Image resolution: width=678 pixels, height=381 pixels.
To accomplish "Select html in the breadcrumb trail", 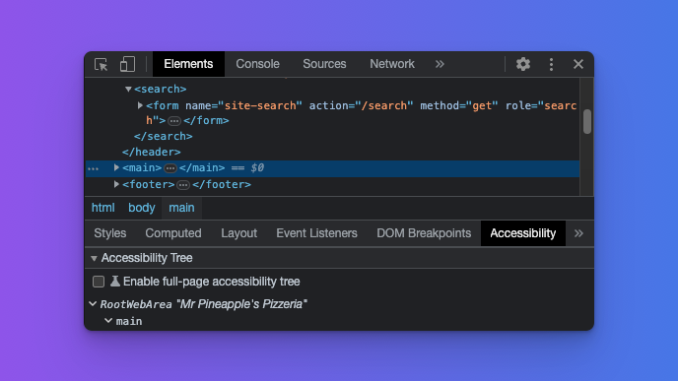I will point(102,208).
